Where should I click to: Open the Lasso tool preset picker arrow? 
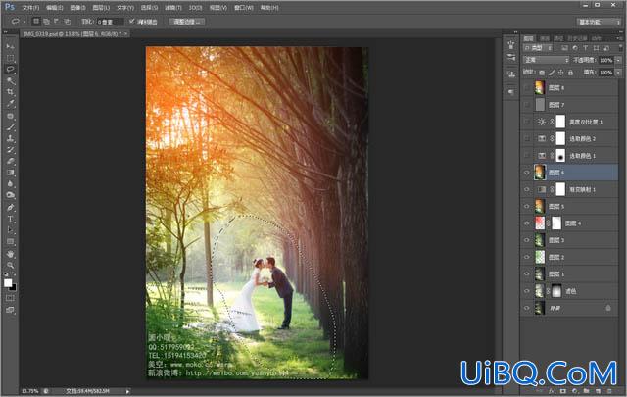pyautogui.click(x=24, y=22)
